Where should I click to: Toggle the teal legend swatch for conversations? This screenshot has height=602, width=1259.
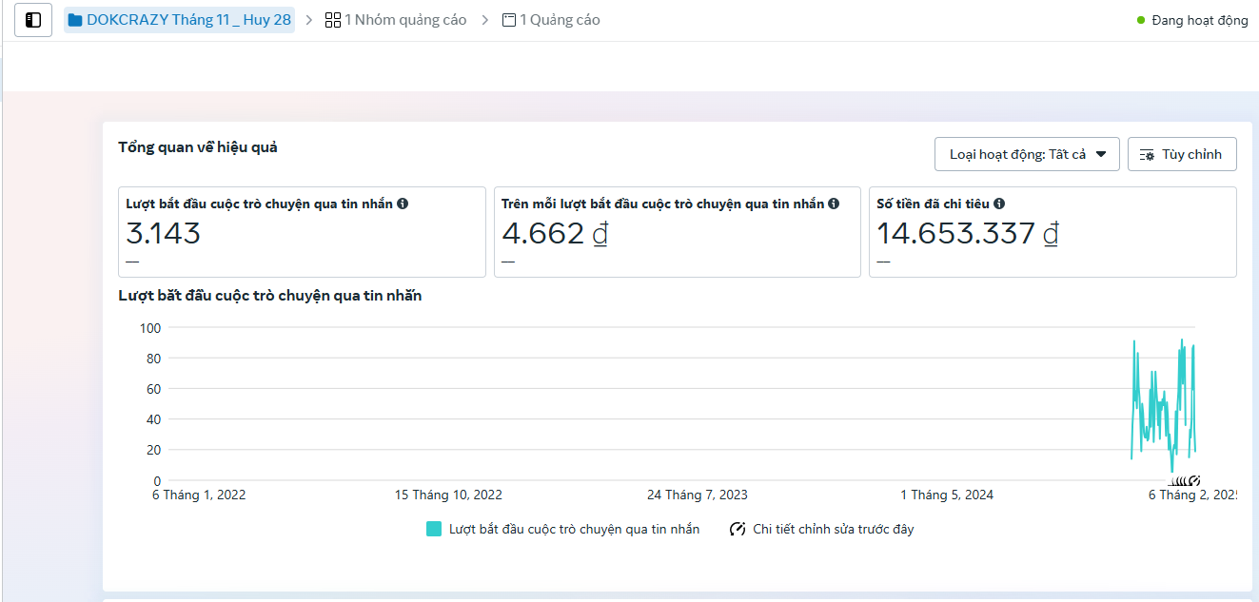click(x=434, y=530)
